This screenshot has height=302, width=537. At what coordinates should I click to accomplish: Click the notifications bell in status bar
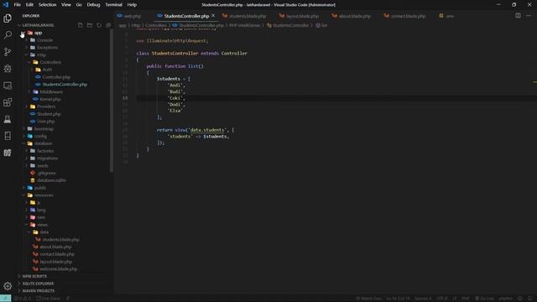pos(530,299)
